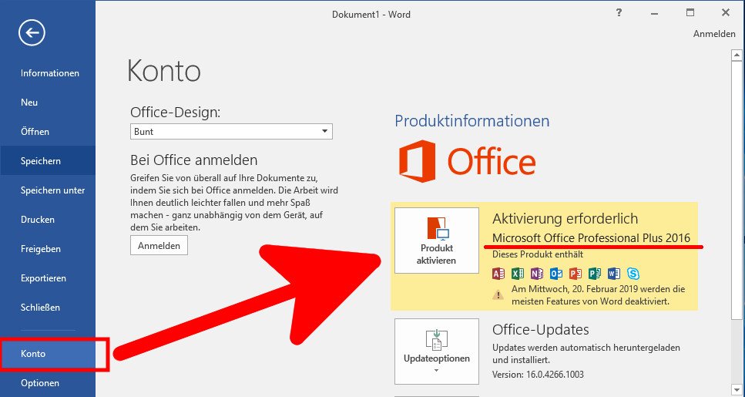Click the vertical scrollbar up arrow
Screen dimensions: 745x397
pos(737,56)
